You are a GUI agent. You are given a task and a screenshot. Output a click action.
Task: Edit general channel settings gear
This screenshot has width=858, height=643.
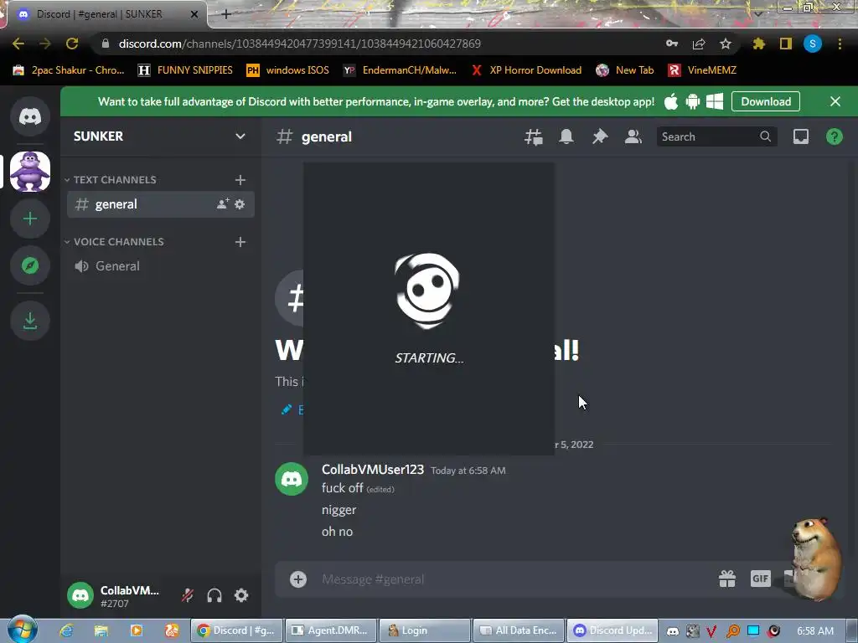coord(240,204)
